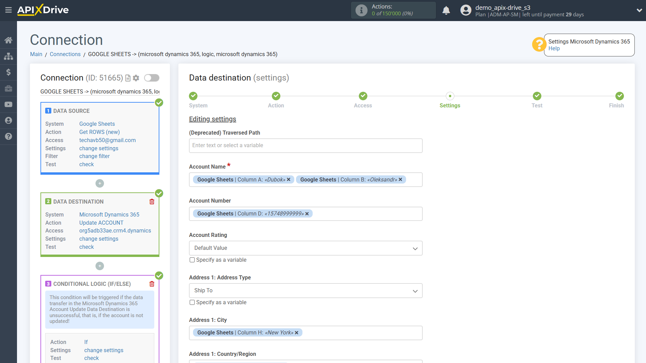Open the notifications bell
Viewport: 646px width, 363px height.
(446, 10)
